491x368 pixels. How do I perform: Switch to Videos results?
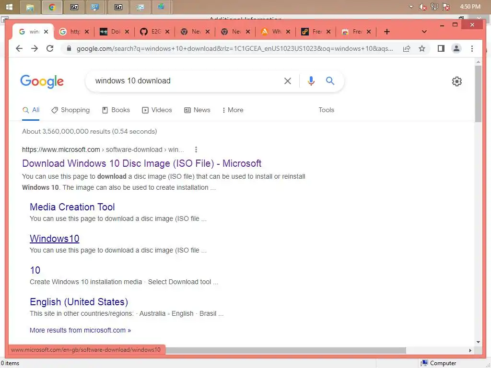click(x=157, y=110)
